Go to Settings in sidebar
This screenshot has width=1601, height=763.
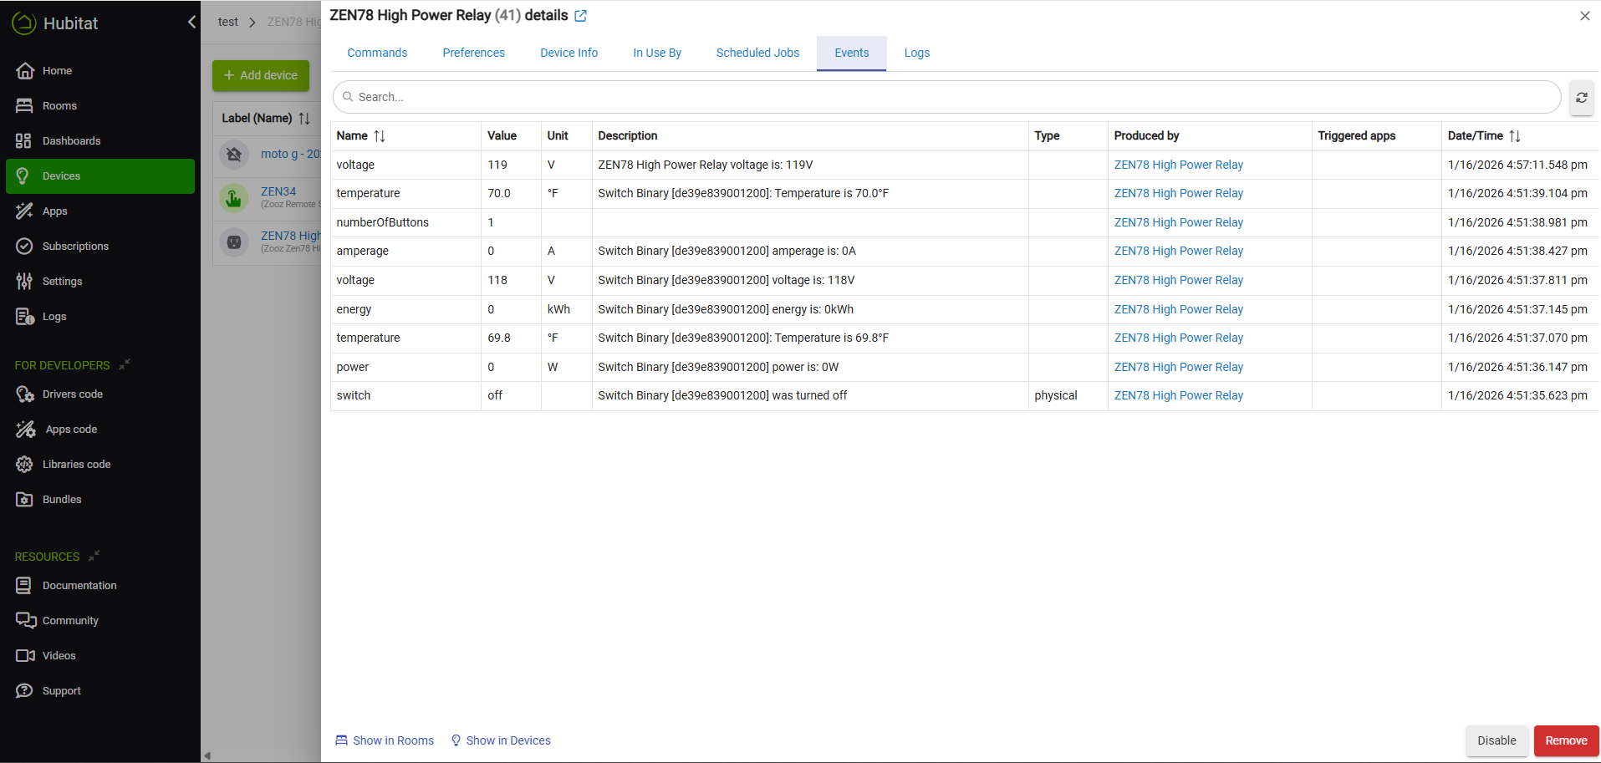tap(62, 282)
